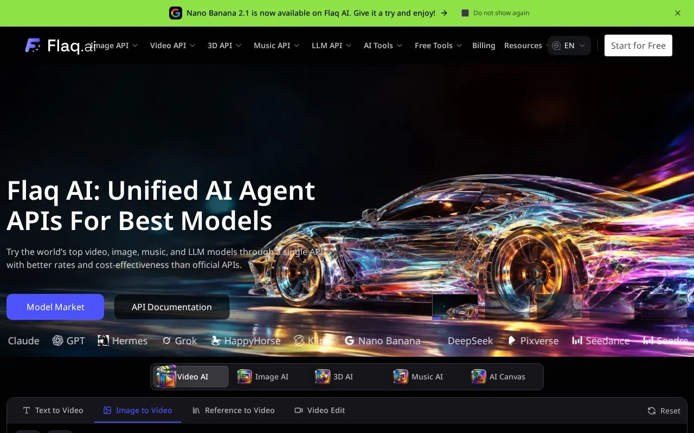Open the 3D API dropdown
Screen dimensions: 694x433
click(x=224, y=45)
